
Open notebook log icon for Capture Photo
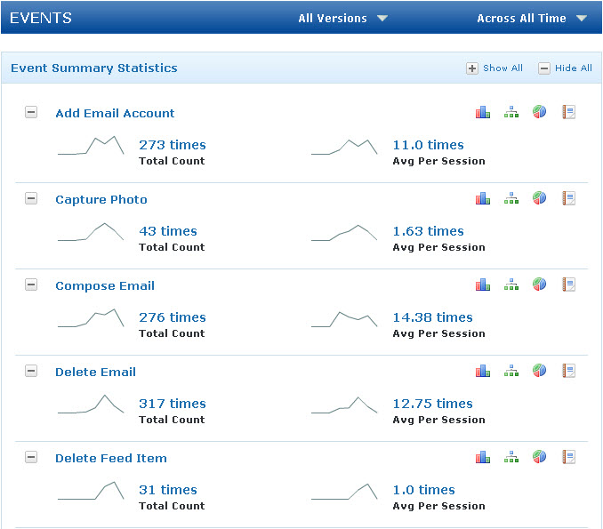pos(569,198)
